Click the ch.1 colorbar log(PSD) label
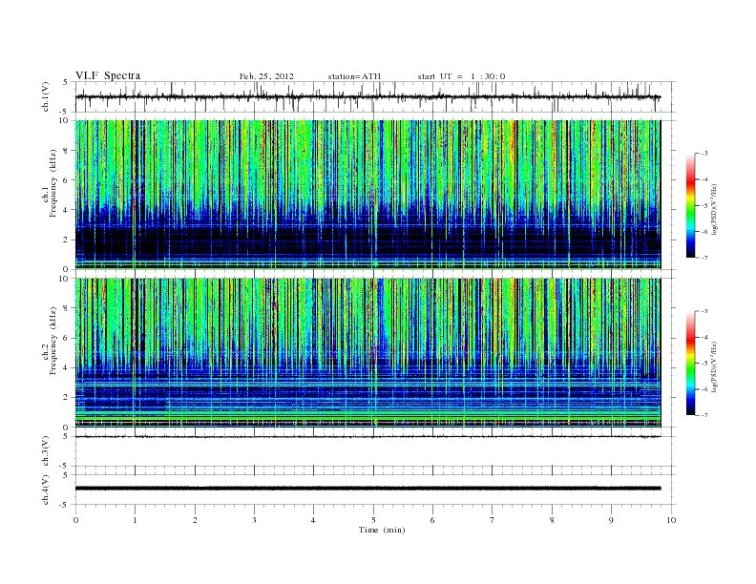 (x=715, y=209)
